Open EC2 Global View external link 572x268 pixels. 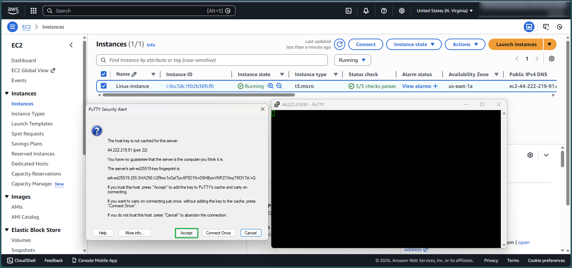[x=33, y=70]
